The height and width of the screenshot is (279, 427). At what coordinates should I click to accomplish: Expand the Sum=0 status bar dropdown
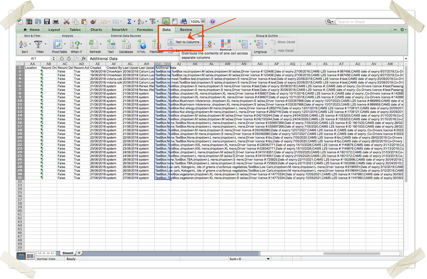click(268, 259)
